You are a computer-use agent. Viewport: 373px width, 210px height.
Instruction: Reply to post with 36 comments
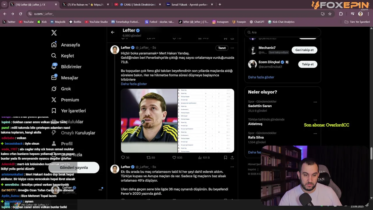tap(125, 157)
